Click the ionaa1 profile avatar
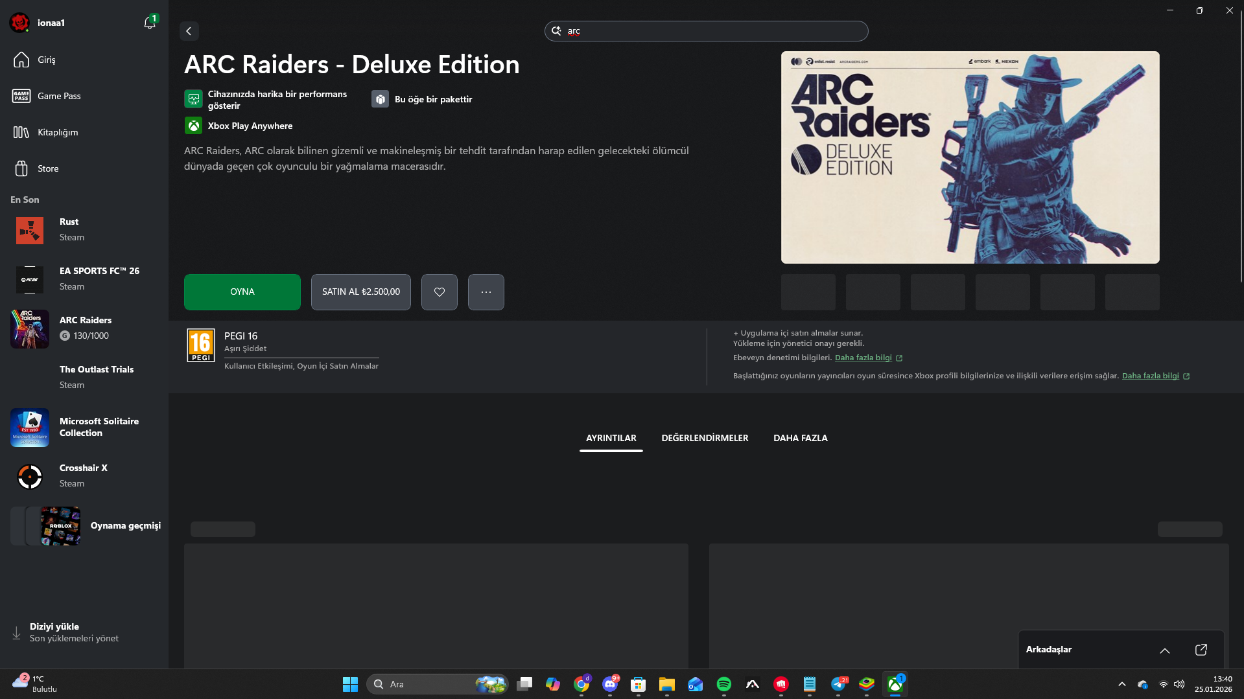The width and height of the screenshot is (1244, 699). pyautogui.click(x=19, y=23)
